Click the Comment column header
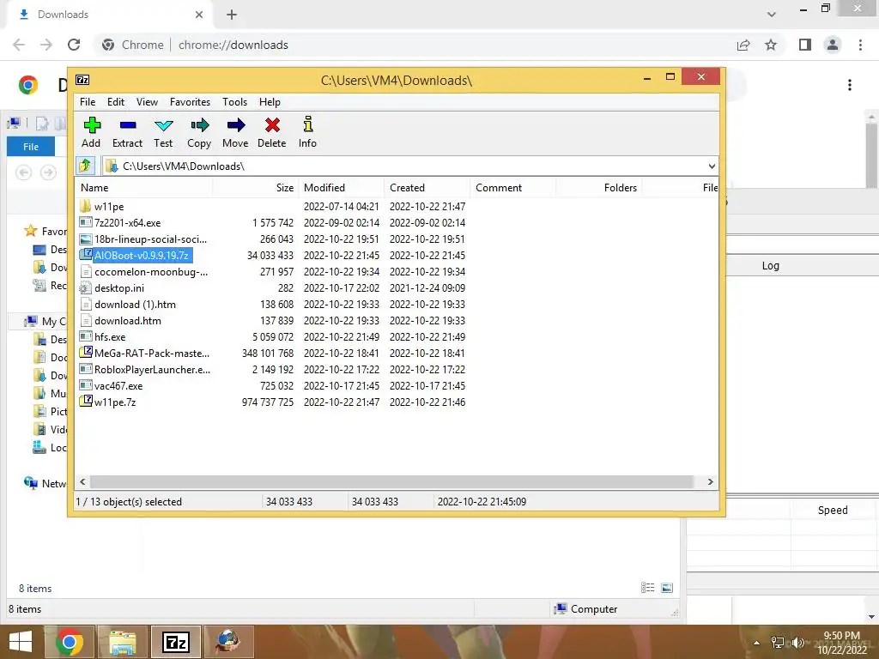Image resolution: width=879 pixels, height=659 pixels. [513, 188]
